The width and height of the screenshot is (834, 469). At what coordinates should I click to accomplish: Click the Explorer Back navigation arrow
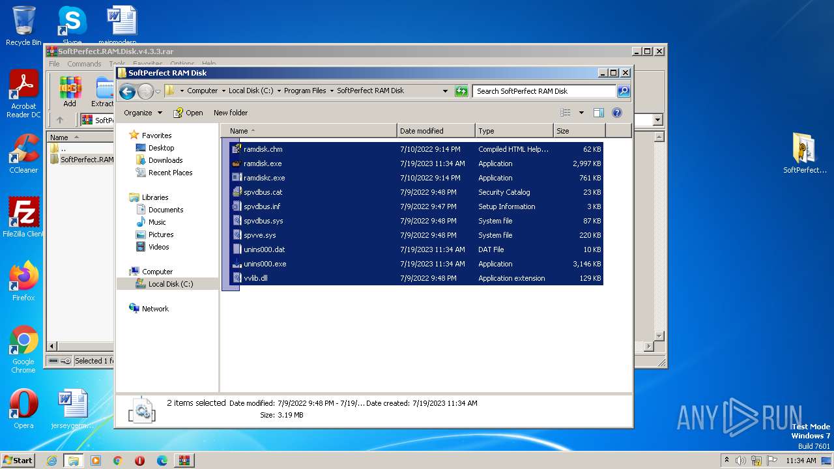click(128, 91)
